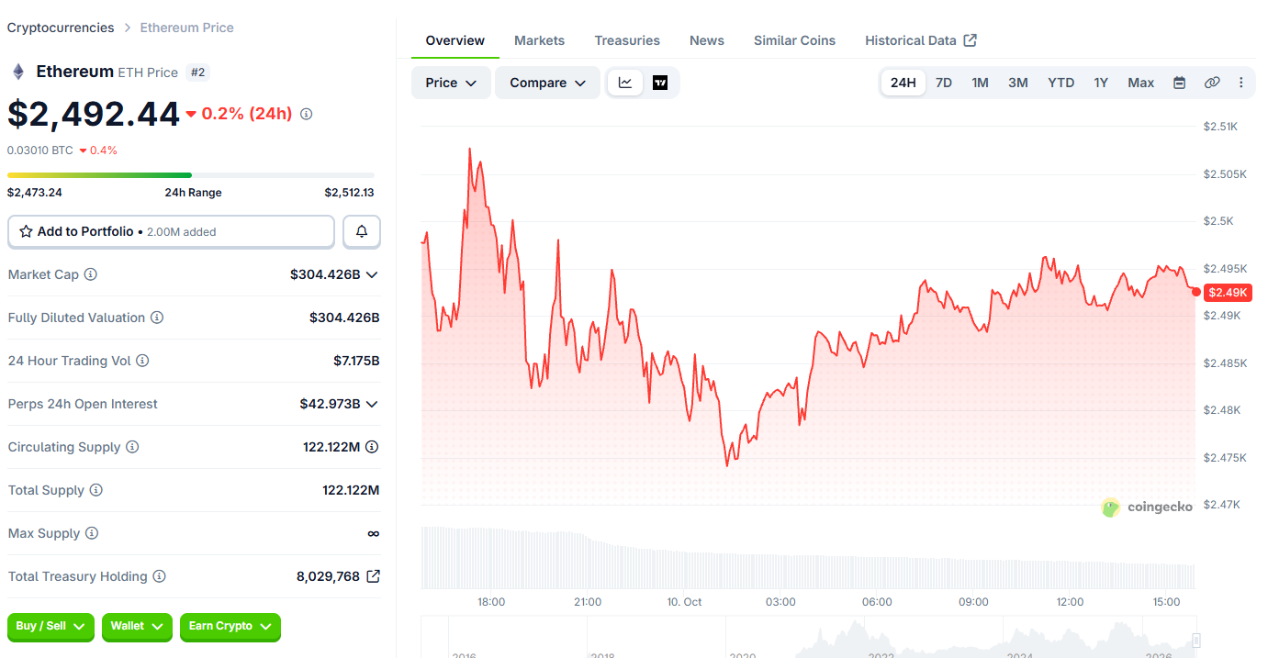Click the breadcrumb arrow separator
The height and width of the screenshot is (658, 1268).
128,28
